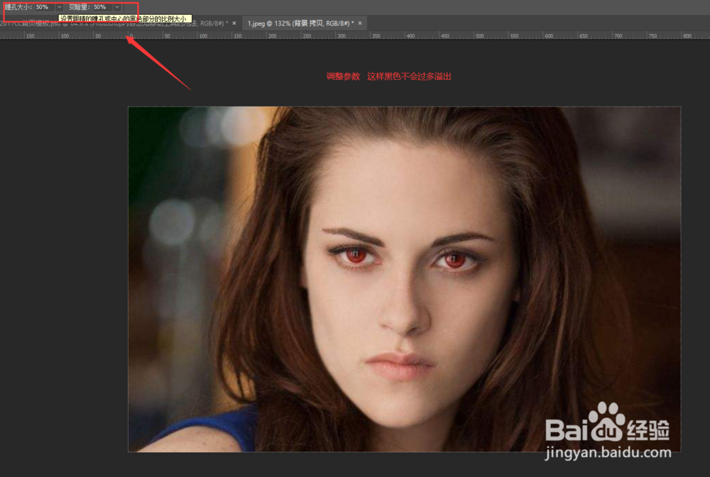710x477 pixels.
Task: Click the right red eye in the photo
Action: click(x=454, y=260)
